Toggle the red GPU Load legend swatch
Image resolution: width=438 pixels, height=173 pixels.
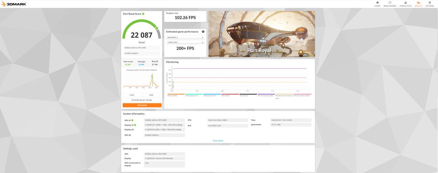click(x=230, y=94)
